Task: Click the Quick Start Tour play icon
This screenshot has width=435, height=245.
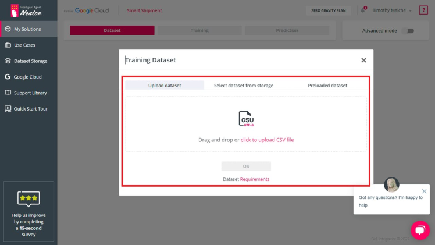Action: coord(8,109)
